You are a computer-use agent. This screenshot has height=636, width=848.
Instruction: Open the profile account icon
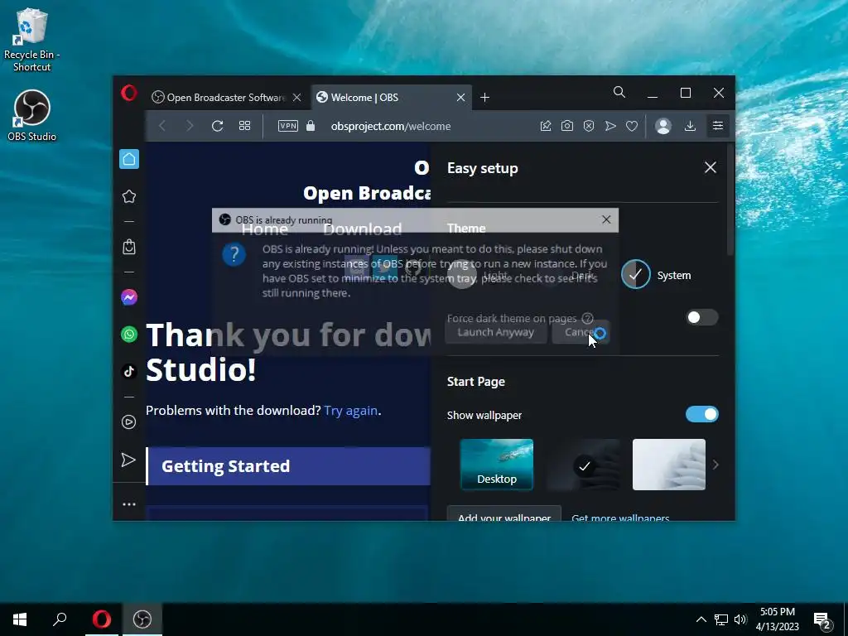pyautogui.click(x=663, y=126)
